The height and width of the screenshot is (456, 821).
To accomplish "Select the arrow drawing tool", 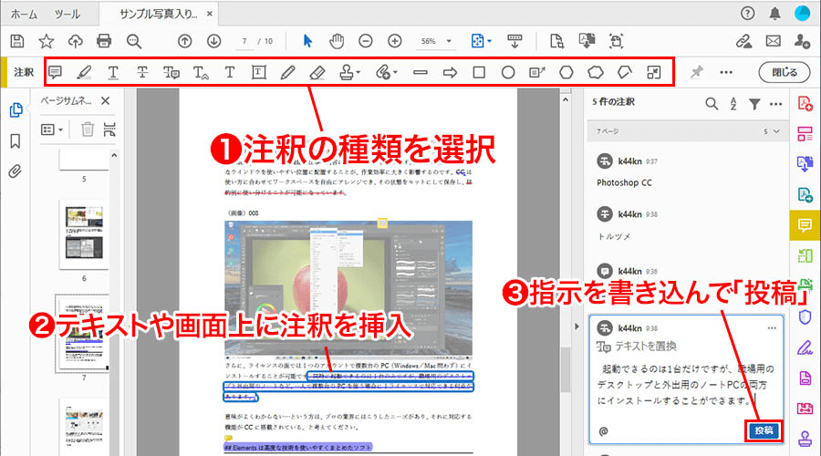I will click(x=450, y=72).
